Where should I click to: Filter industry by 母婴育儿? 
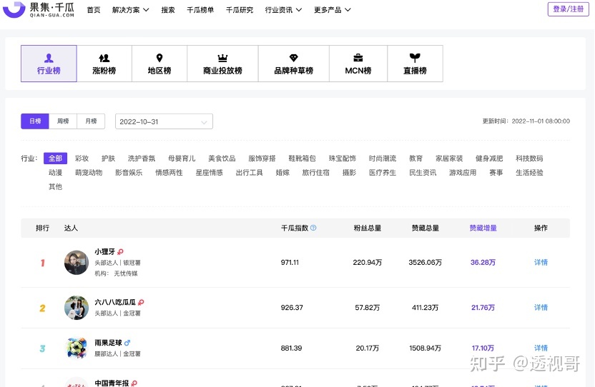[x=182, y=159]
